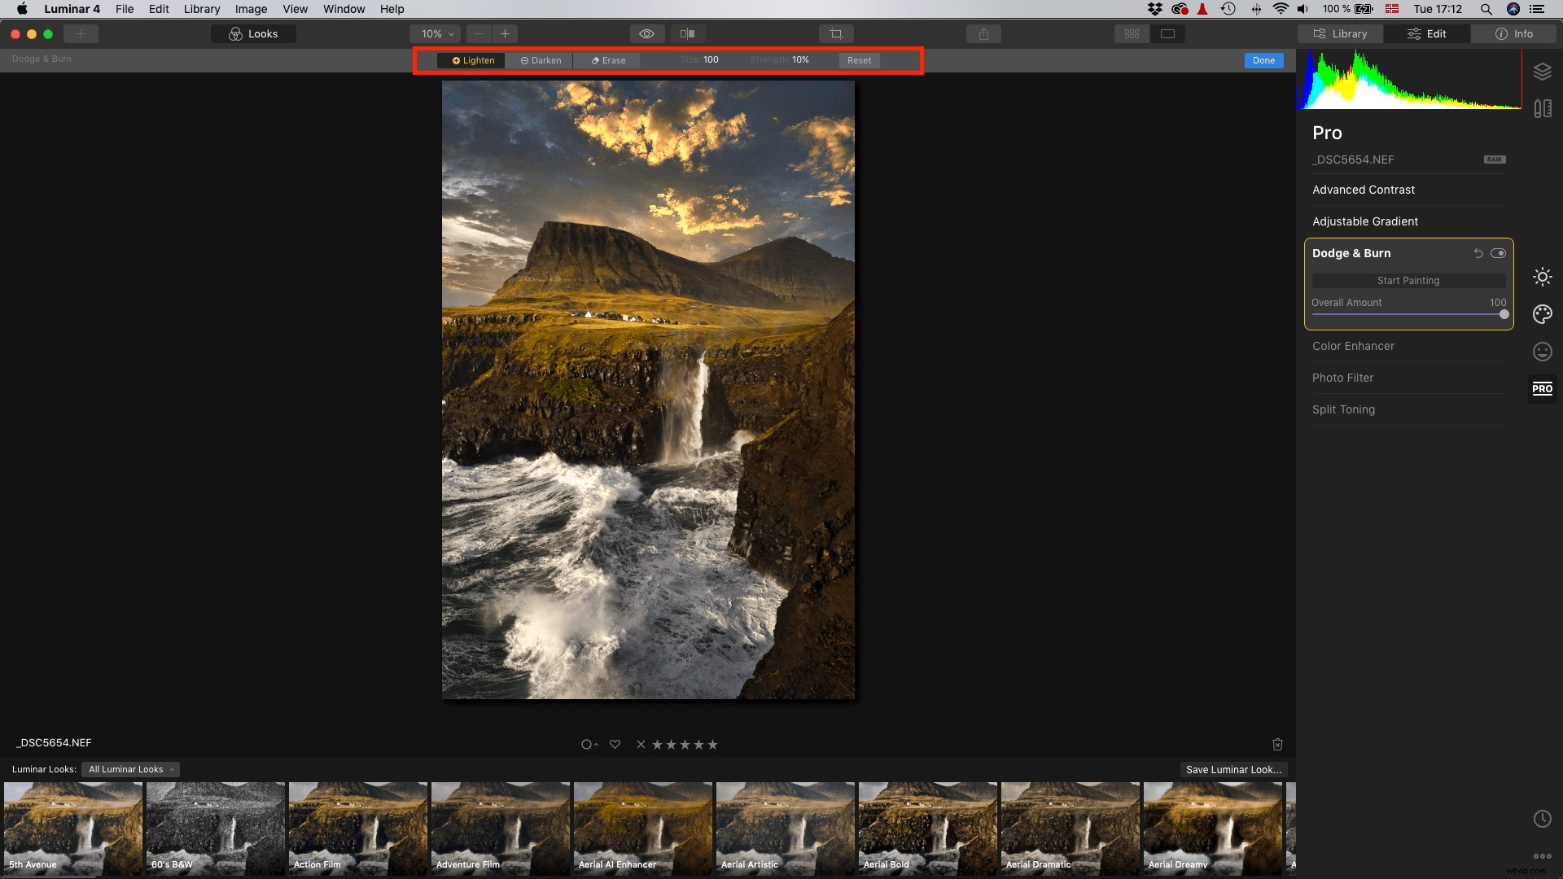Open the Portrait face icon
Image resolution: width=1563 pixels, height=879 pixels.
coord(1543,352)
